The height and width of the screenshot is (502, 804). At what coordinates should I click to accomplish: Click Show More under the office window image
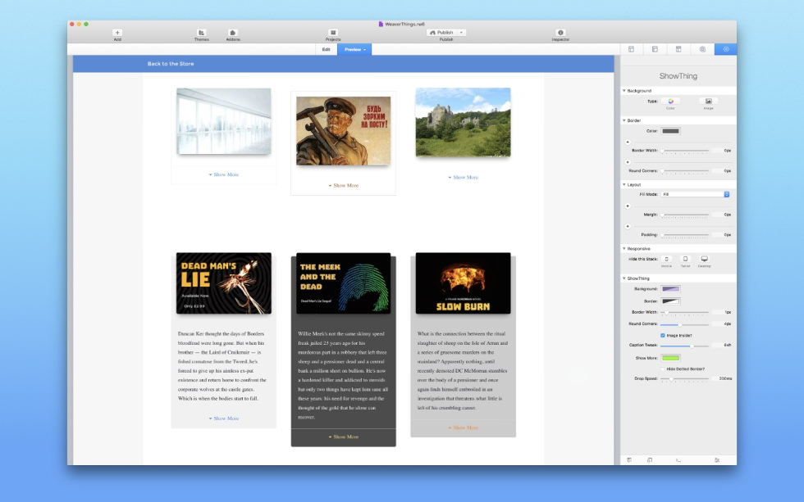point(224,174)
